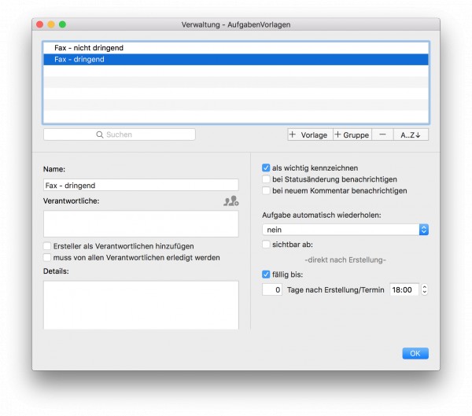Image resolution: width=472 pixels, height=416 pixels.
Task: Sort templates with the A..Z button
Action: click(411, 134)
